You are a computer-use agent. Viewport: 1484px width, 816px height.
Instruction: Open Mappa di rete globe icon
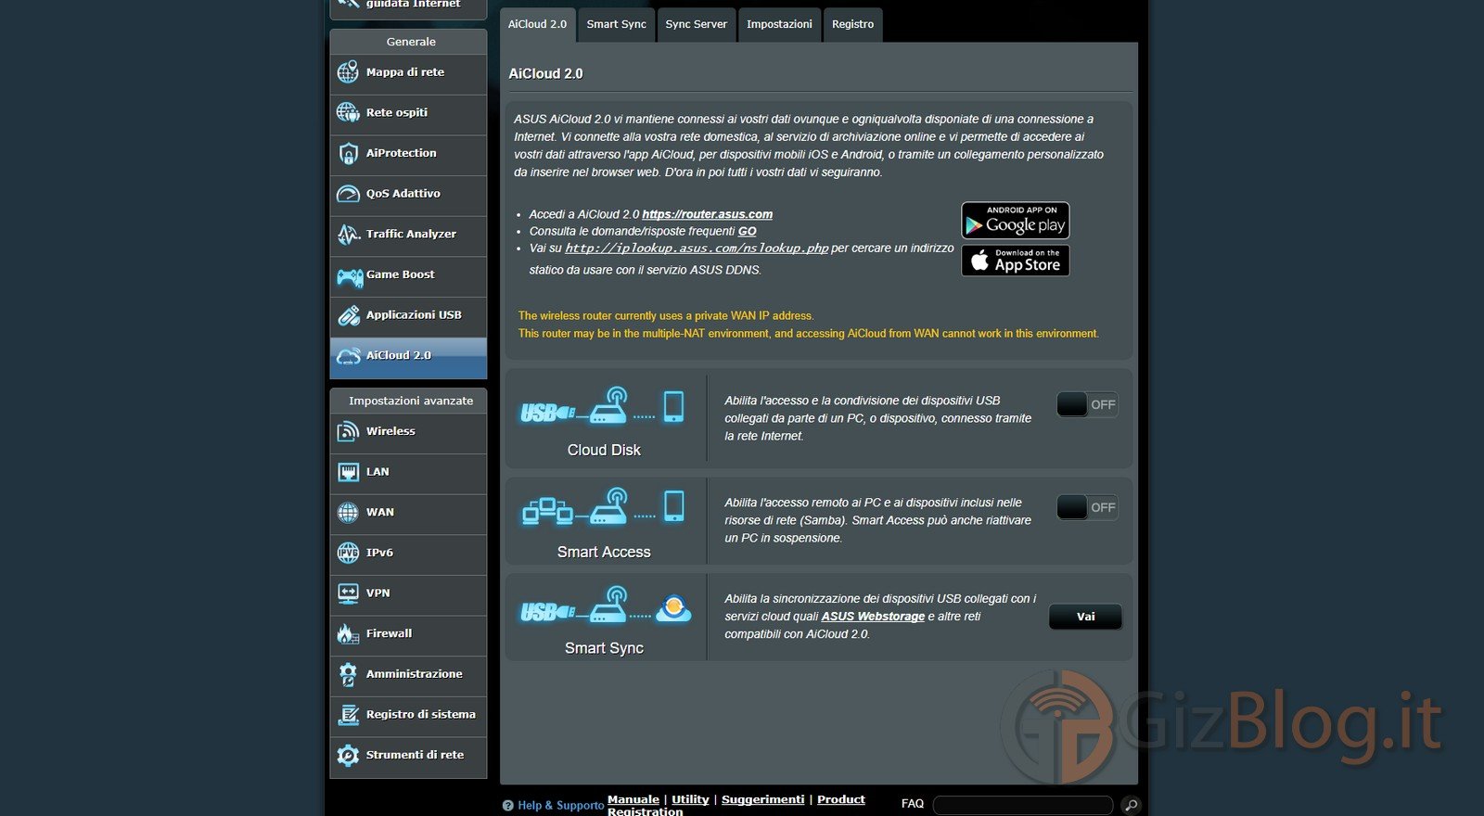pyautogui.click(x=348, y=71)
